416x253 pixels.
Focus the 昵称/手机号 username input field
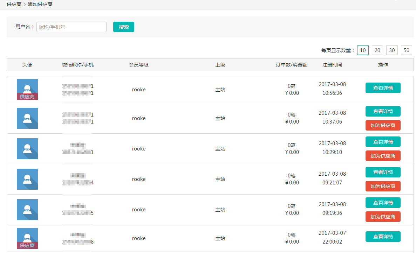pos(71,27)
